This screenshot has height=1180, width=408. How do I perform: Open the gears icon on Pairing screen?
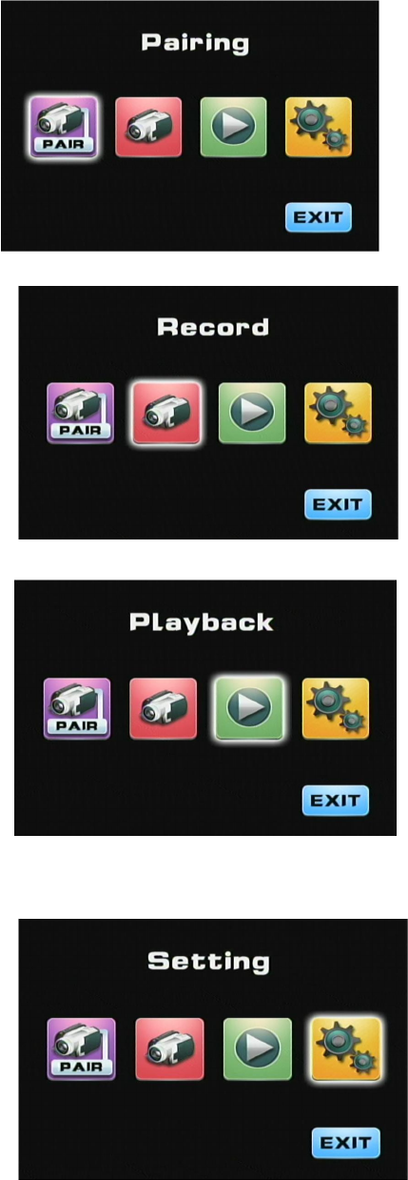pos(319,128)
